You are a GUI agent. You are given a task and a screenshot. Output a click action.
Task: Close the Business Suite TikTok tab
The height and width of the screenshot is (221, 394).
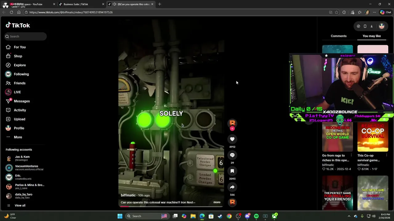tap(103, 4)
